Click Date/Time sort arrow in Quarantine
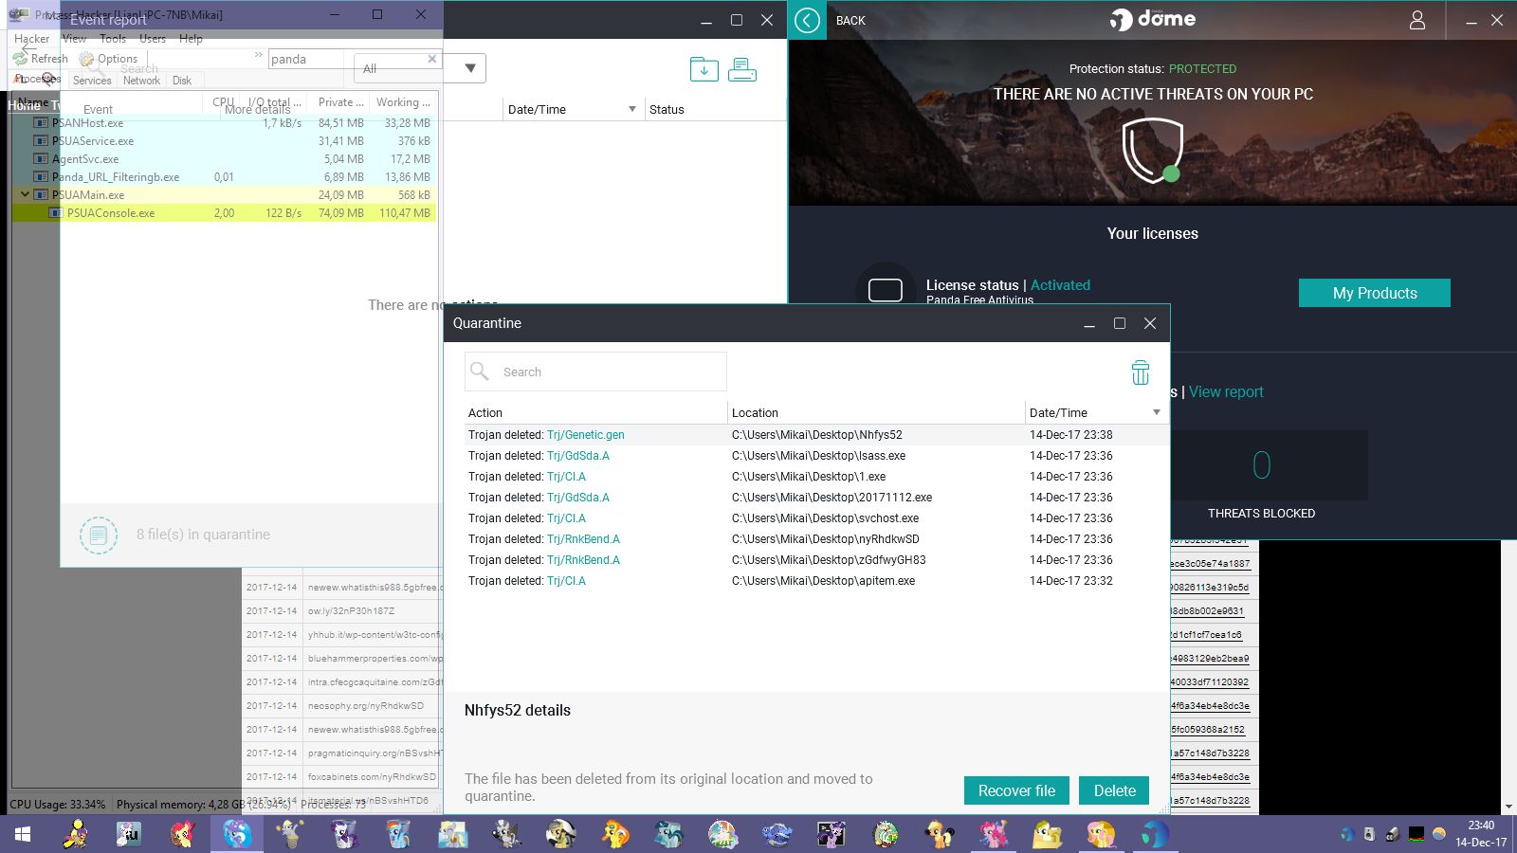This screenshot has width=1517, height=853. (1157, 412)
